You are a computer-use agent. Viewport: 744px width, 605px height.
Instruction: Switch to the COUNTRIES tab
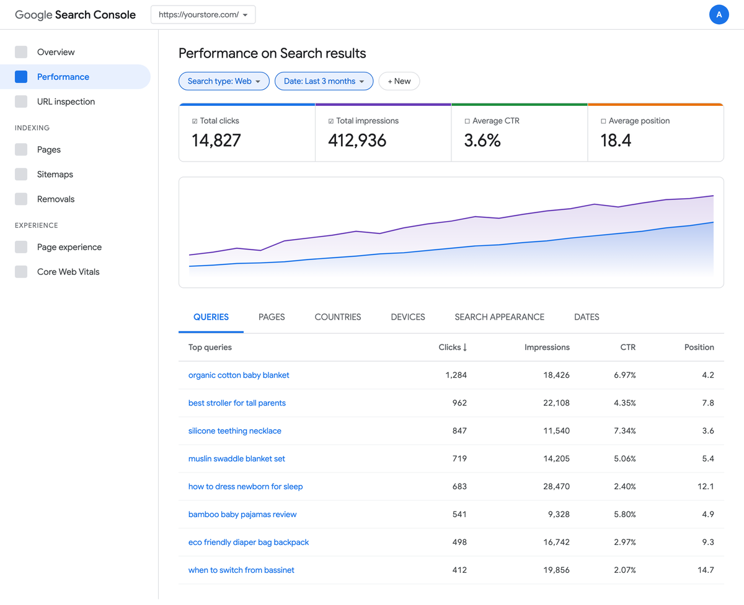tap(337, 316)
